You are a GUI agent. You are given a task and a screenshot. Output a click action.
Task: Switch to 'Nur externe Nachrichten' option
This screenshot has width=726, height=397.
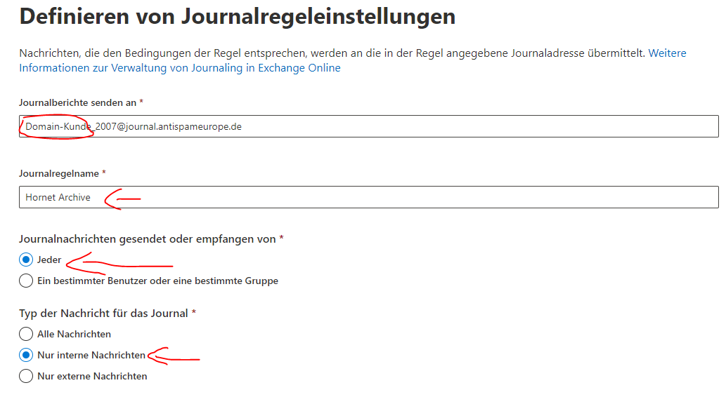point(26,376)
